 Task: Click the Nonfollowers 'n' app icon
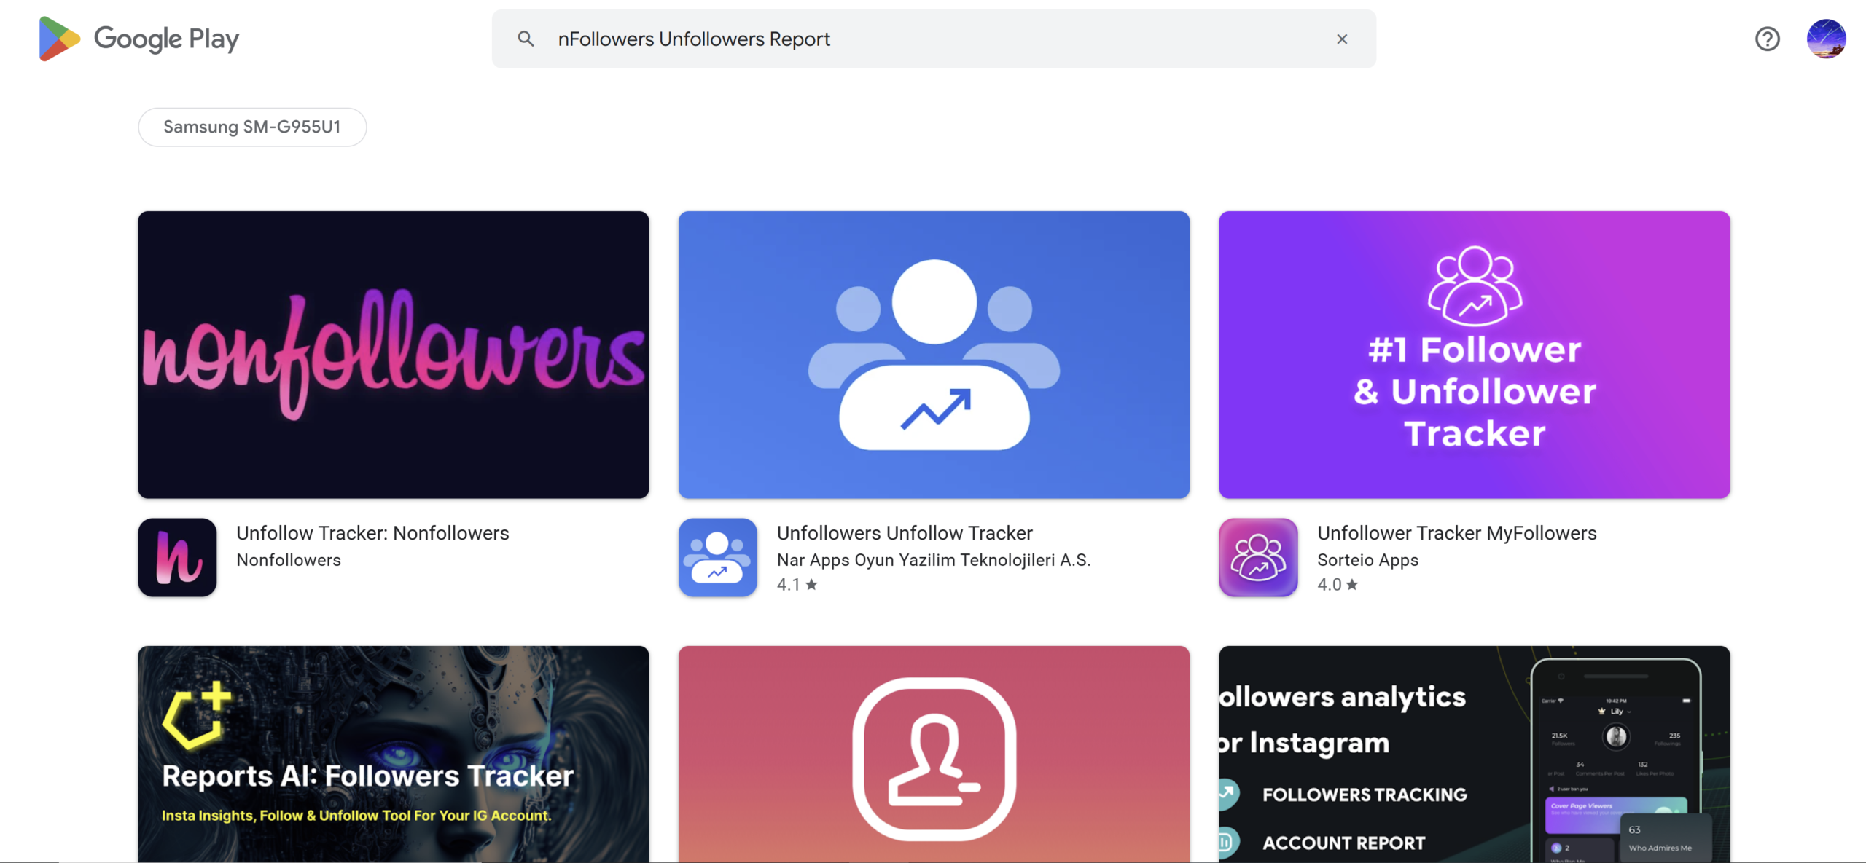[x=177, y=557]
